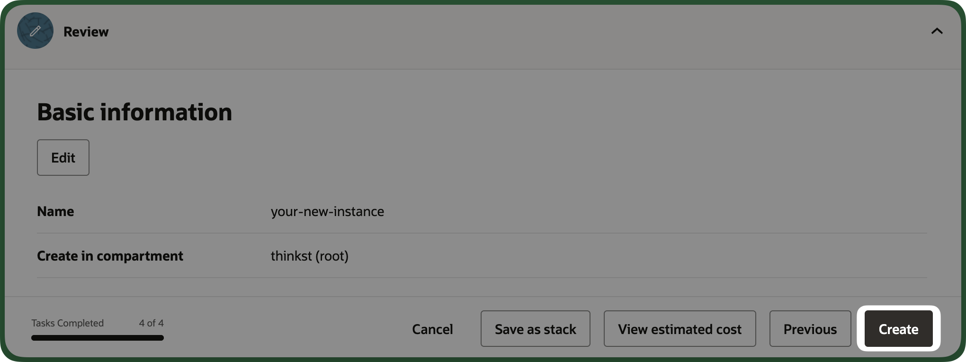Save configuration as stack
This screenshot has height=362, width=966.
535,329
